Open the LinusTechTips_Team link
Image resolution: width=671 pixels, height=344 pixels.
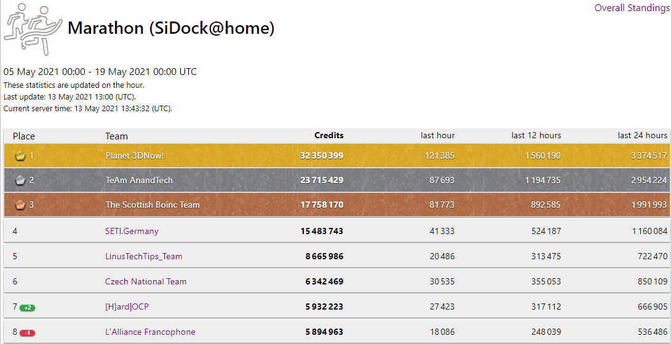pos(143,257)
